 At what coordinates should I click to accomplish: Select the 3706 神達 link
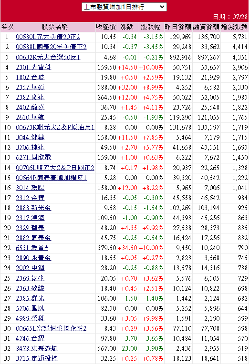[x=30, y=147]
